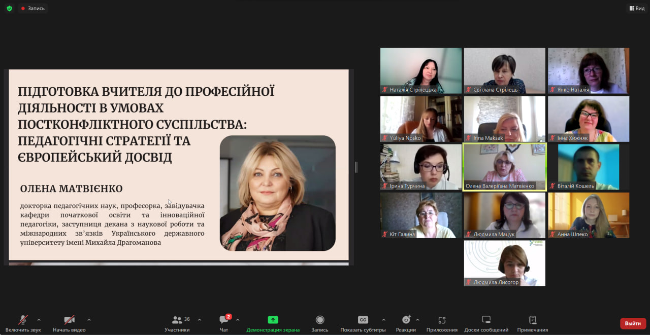Select Ірина Турчина video tile
This screenshot has height=335, width=650.
(421, 167)
